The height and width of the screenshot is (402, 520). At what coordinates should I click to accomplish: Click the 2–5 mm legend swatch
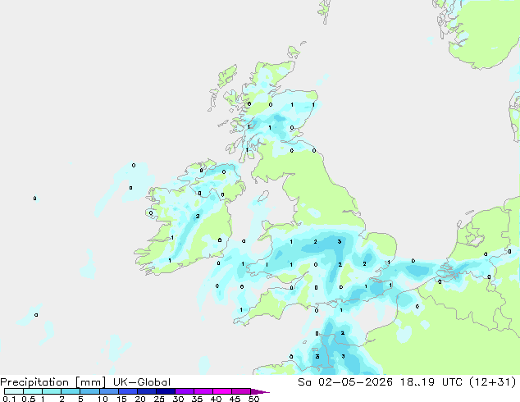(x=71, y=391)
